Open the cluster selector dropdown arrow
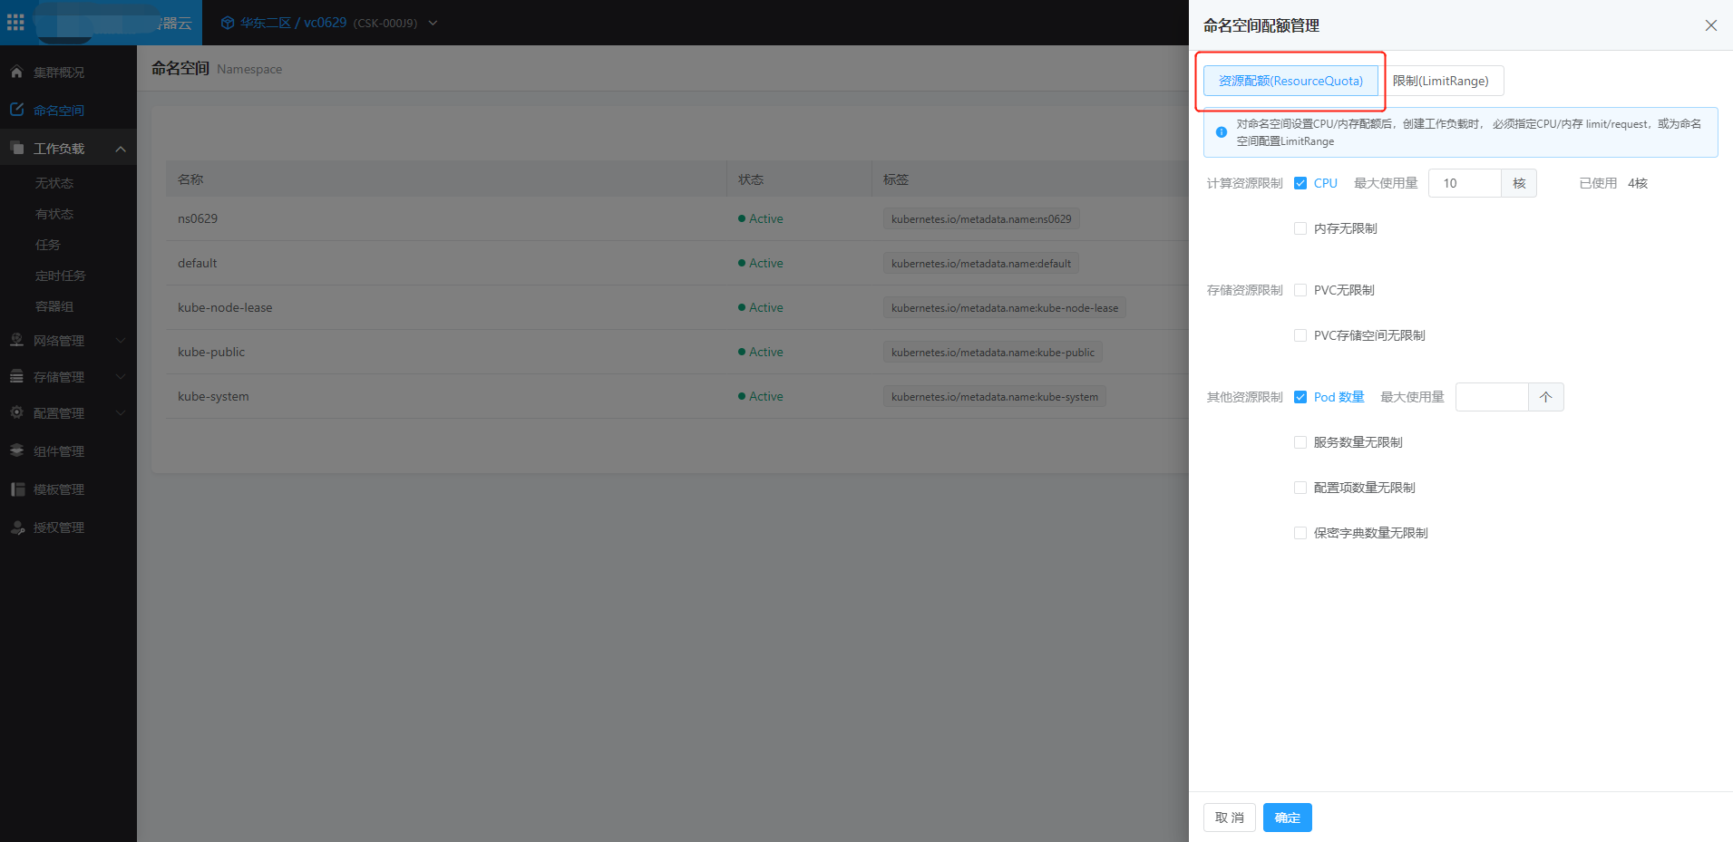The height and width of the screenshot is (842, 1733). point(433,23)
